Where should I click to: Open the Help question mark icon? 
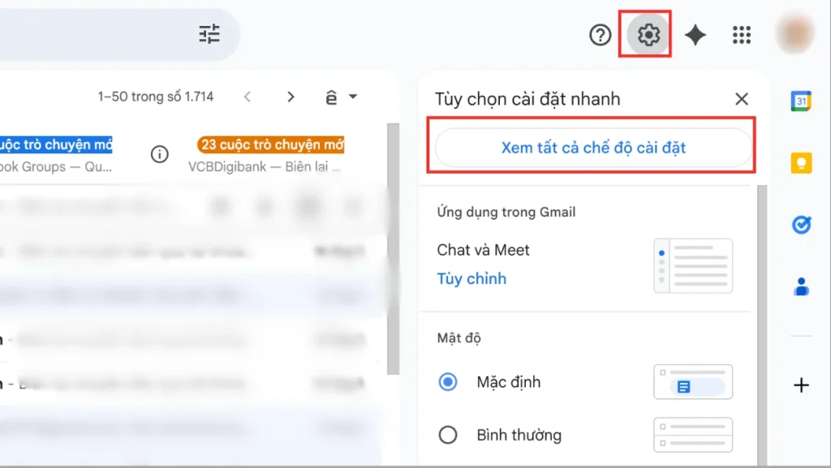pyautogui.click(x=600, y=36)
